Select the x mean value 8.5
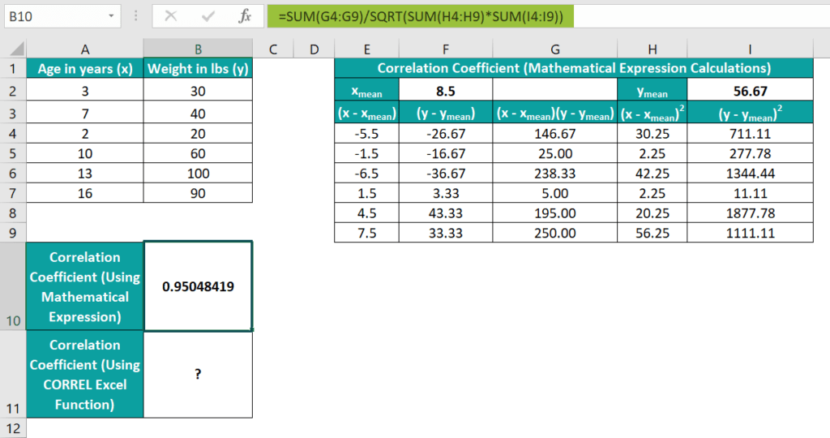The height and width of the screenshot is (438, 830). click(x=445, y=91)
